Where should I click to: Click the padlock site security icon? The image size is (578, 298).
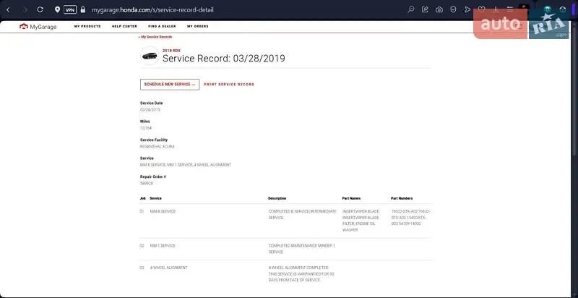click(x=83, y=10)
